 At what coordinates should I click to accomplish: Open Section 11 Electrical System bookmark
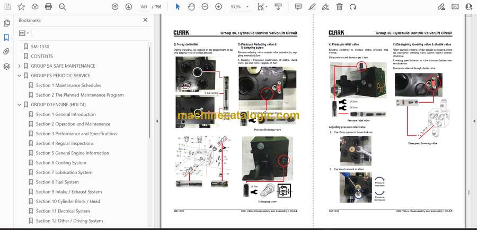[x=63, y=211]
